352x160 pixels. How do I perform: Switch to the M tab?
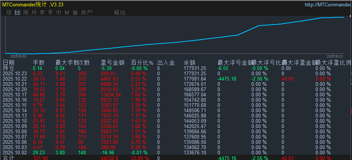(67, 12)
